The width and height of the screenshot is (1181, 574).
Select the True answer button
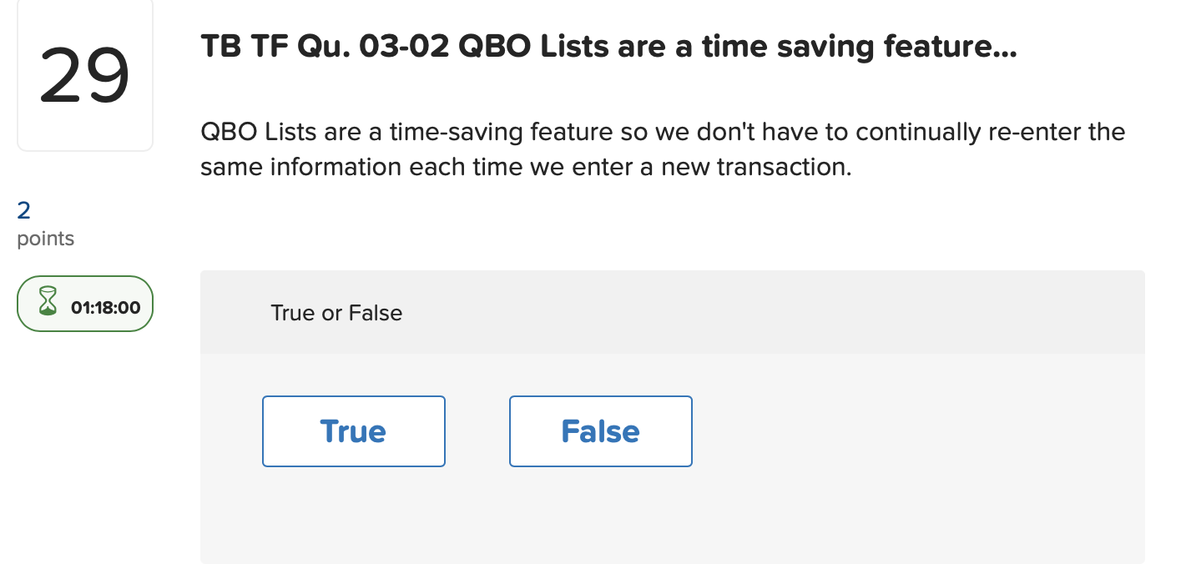pos(353,431)
